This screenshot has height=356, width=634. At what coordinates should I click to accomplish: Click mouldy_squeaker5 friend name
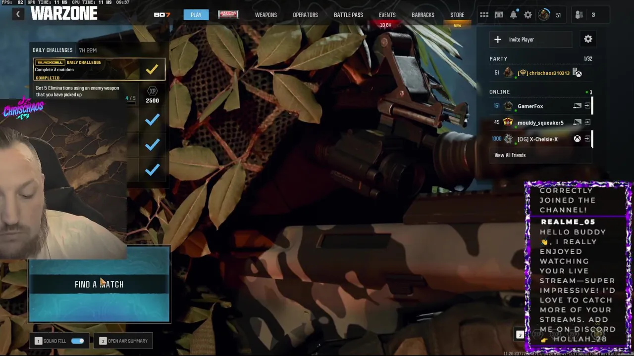(540, 123)
